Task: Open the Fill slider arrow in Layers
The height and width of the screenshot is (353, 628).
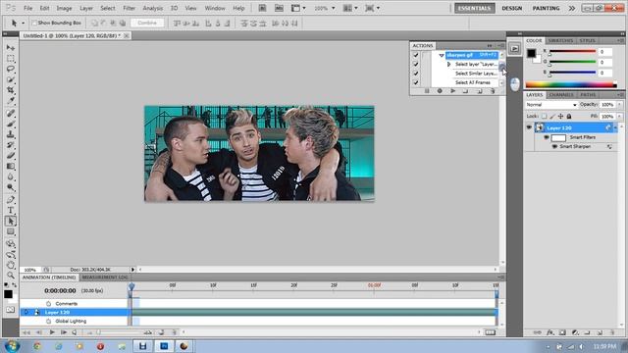Action: click(620, 116)
